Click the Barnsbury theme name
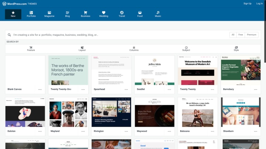Viewport: 266px width, 149px height. 228,89
